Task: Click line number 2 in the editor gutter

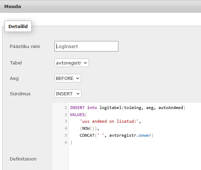Action: click(x=66, y=115)
